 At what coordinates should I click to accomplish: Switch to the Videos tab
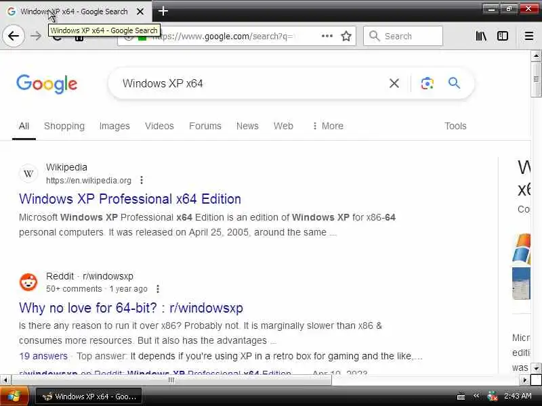point(159,126)
